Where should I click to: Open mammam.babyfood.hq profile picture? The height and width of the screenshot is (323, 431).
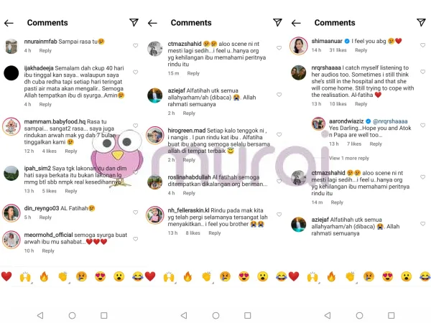(11, 126)
